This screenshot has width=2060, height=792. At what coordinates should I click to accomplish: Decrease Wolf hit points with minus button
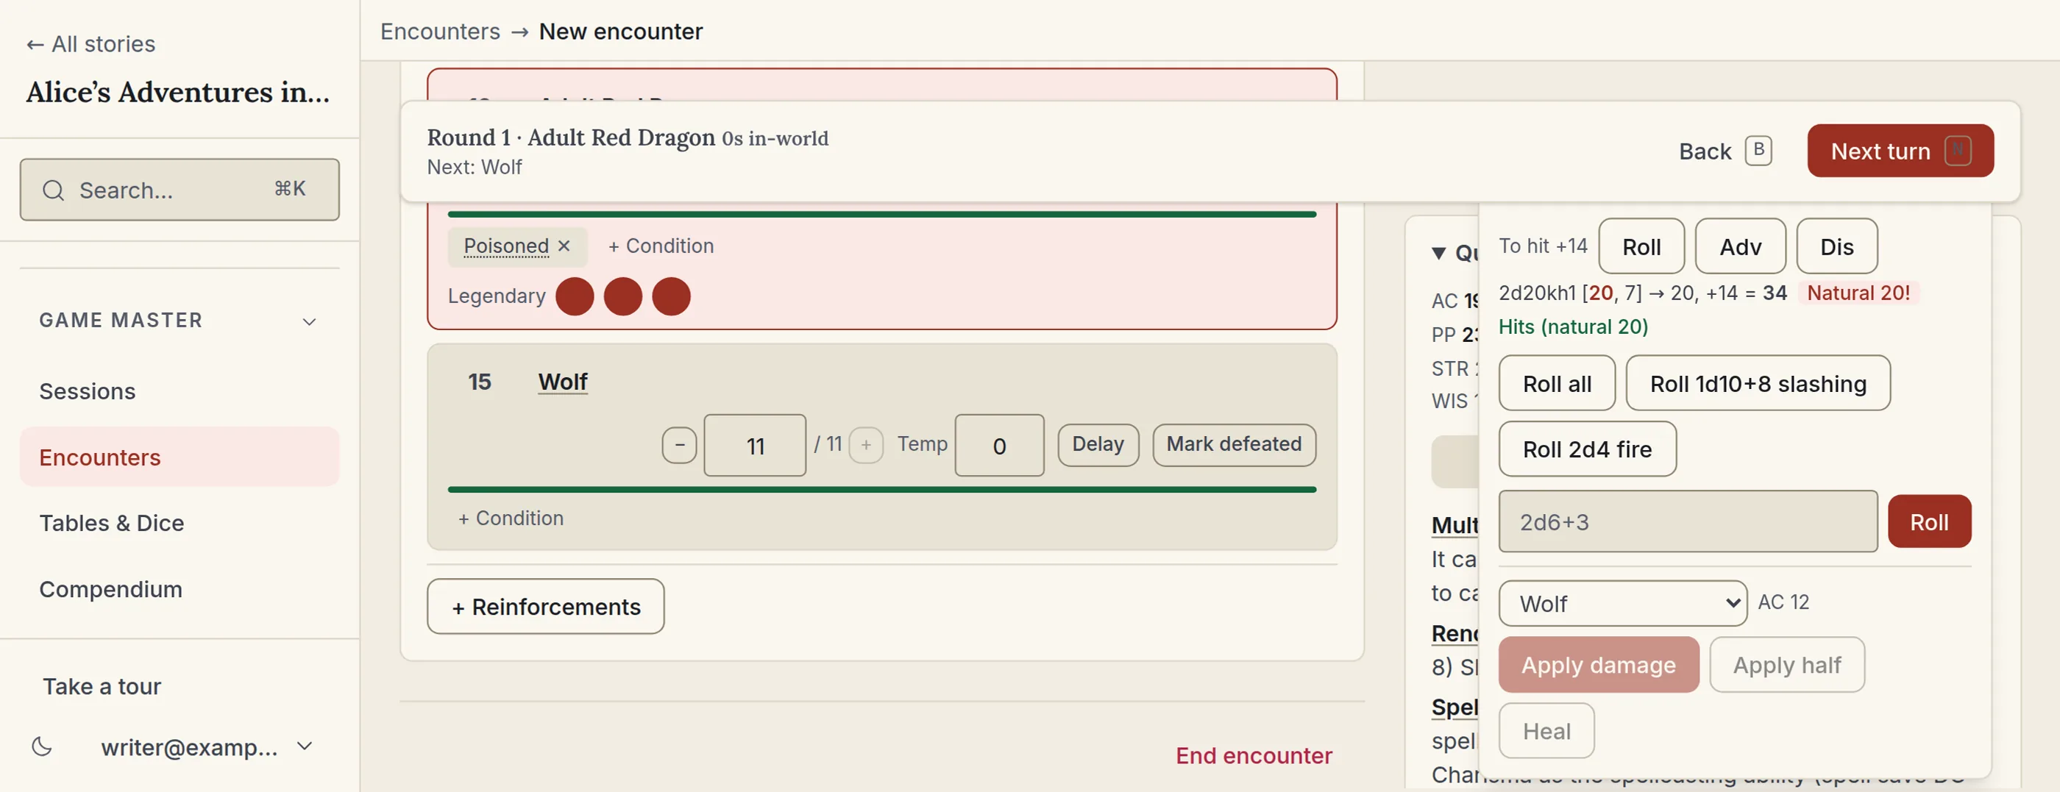pyautogui.click(x=679, y=445)
